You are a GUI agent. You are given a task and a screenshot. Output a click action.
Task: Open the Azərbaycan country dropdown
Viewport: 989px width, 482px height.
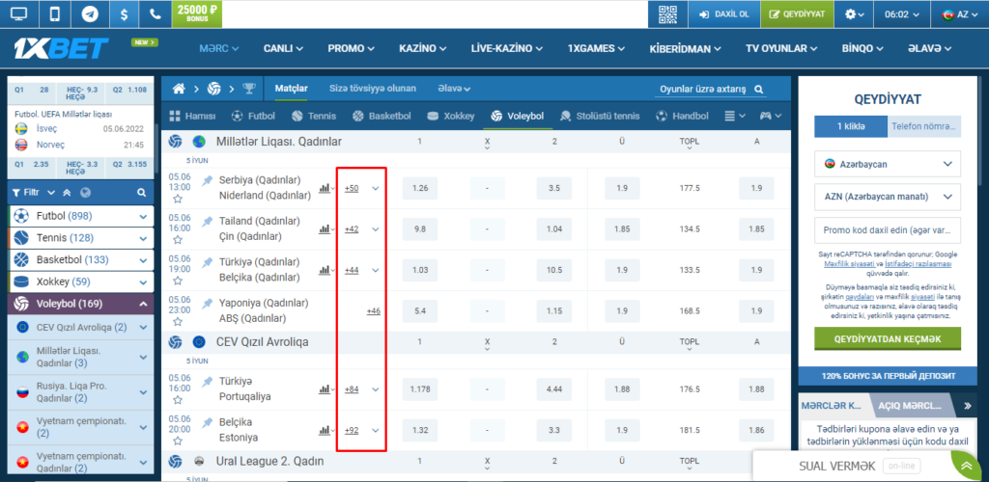point(888,164)
